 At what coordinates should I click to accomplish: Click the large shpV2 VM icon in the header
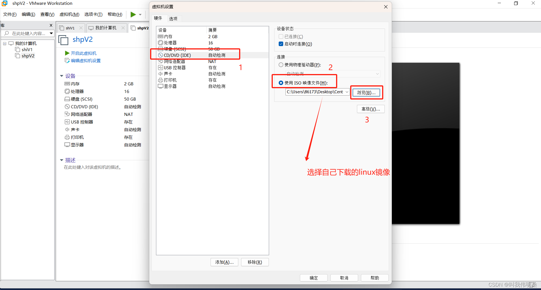coord(63,40)
